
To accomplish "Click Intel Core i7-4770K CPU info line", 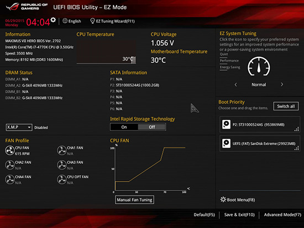I will (x=39, y=47).
